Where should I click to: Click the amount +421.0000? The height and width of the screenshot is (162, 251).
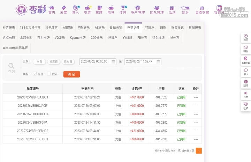pyautogui.click(x=137, y=131)
